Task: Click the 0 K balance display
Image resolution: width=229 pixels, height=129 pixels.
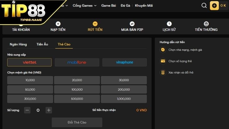Action: click(x=223, y=5)
